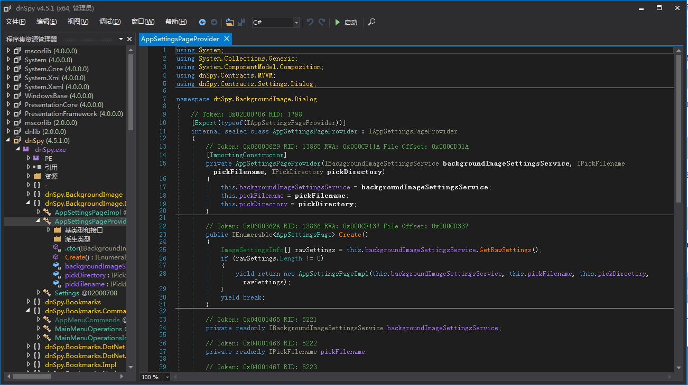
Task: Select Settings @02000708 class
Action: pos(86,293)
